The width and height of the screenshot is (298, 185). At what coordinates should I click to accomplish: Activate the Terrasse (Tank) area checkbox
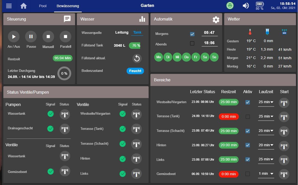coord(248,117)
